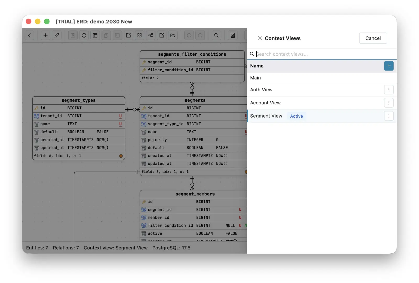Click the Active badge on Segment View
Image resolution: width=419 pixels, height=283 pixels.
(296, 116)
